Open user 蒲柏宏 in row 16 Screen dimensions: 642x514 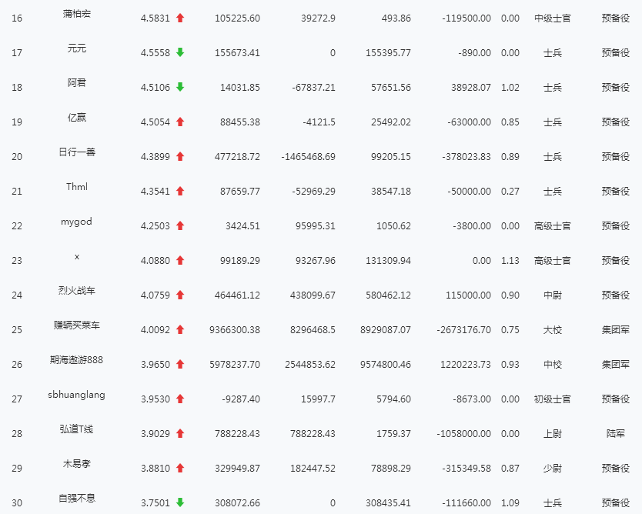(x=76, y=14)
